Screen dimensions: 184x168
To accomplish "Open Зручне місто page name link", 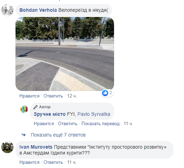I will (50, 114).
